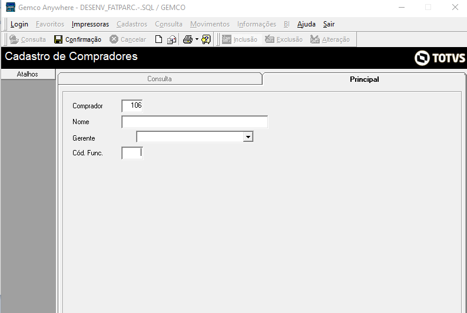Click the help question mark icon
Image resolution: width=467 pixels, height=313 pixels.
click(x=206, y=39)
